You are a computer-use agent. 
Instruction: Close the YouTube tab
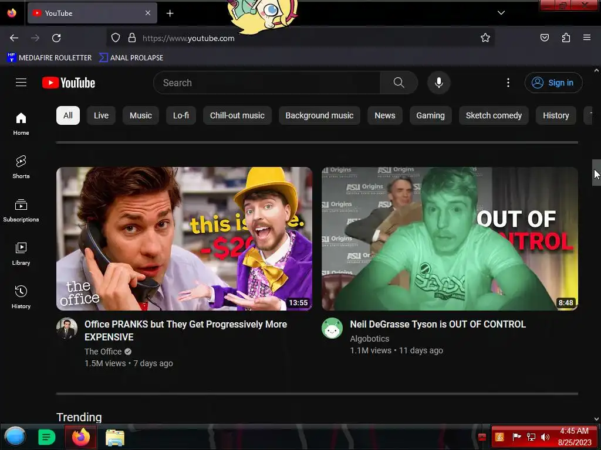[147, 13]
